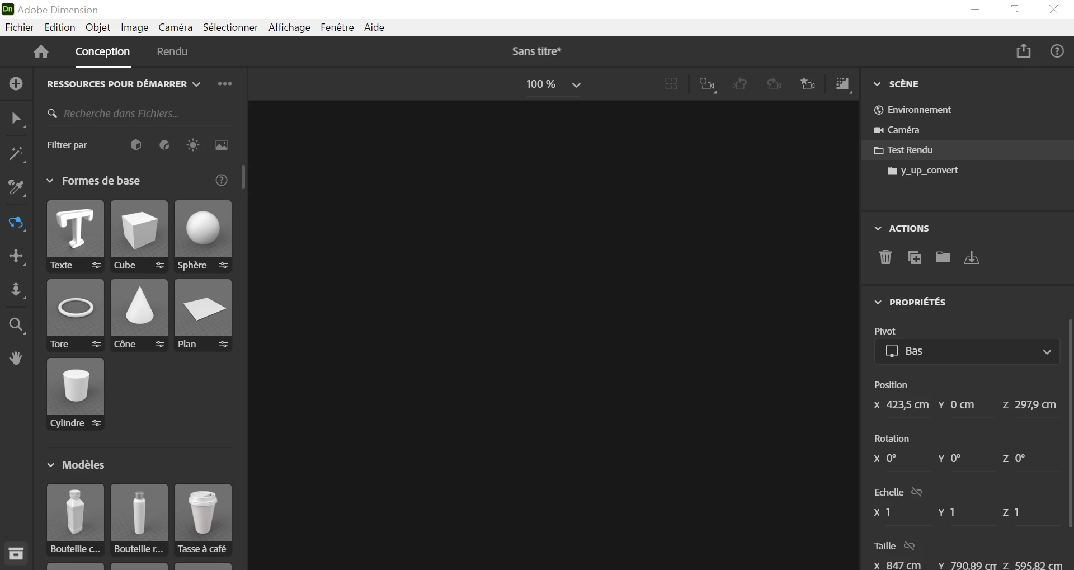Click the add and import content plus icon
Screen dimensions: 1074x570
[x=16, y=84]
